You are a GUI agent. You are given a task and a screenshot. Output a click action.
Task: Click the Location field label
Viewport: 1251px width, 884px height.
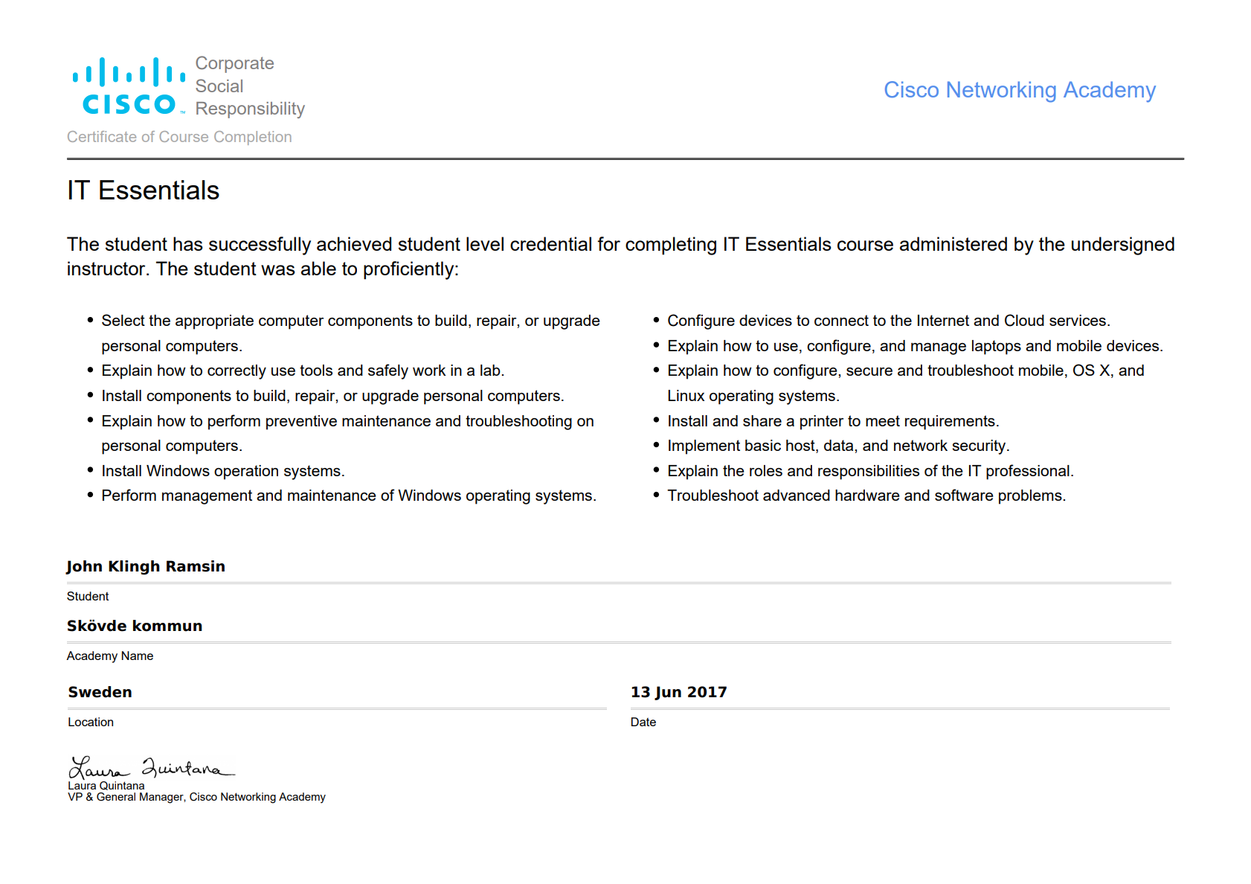(91, 722)
